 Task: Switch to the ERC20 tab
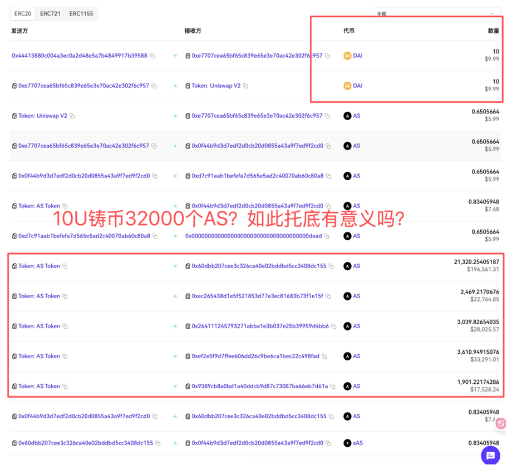pos(23,13)
